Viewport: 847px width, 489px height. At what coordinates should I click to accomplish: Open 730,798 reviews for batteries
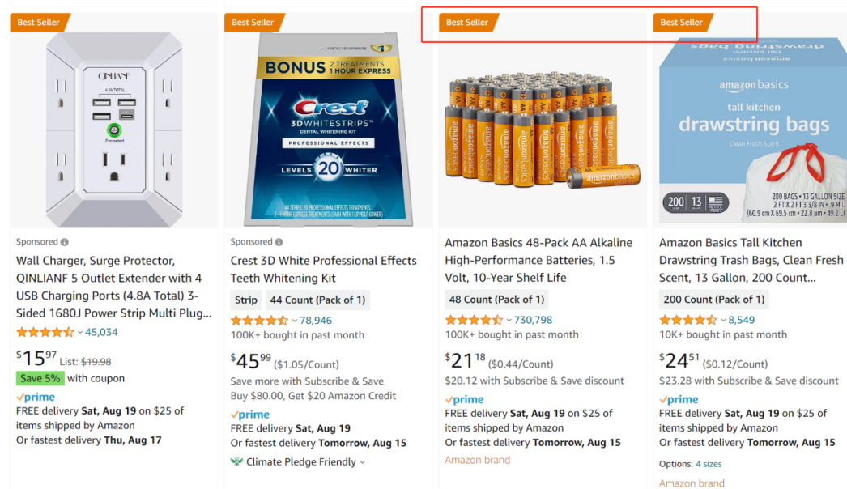click(x=533, y=321)
